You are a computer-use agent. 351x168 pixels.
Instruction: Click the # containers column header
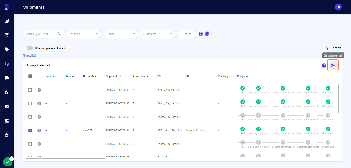point(140,76)
